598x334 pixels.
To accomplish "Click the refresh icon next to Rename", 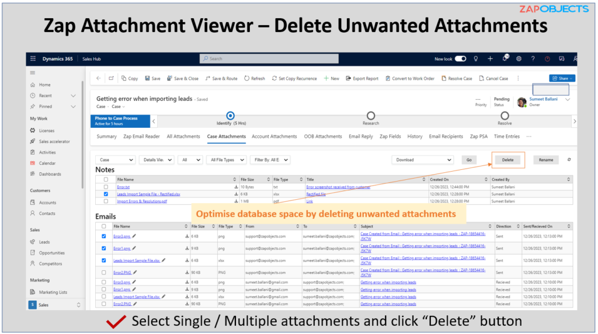I will (569, 160).
